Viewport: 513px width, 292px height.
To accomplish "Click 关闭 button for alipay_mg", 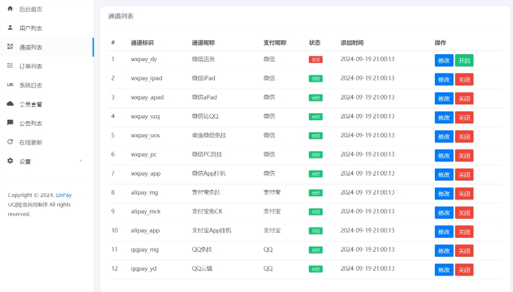I will (464, 194).
